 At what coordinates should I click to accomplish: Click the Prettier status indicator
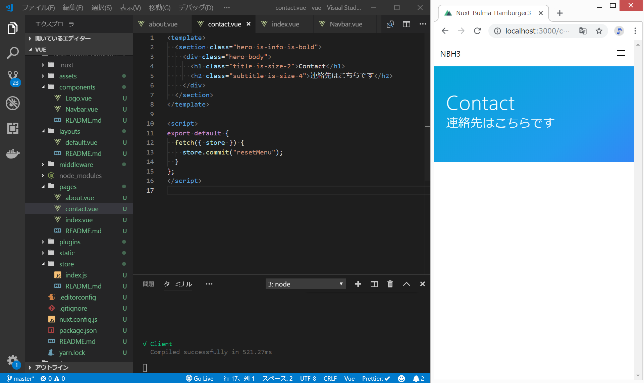pyautogui.click(x=376, y=378)
